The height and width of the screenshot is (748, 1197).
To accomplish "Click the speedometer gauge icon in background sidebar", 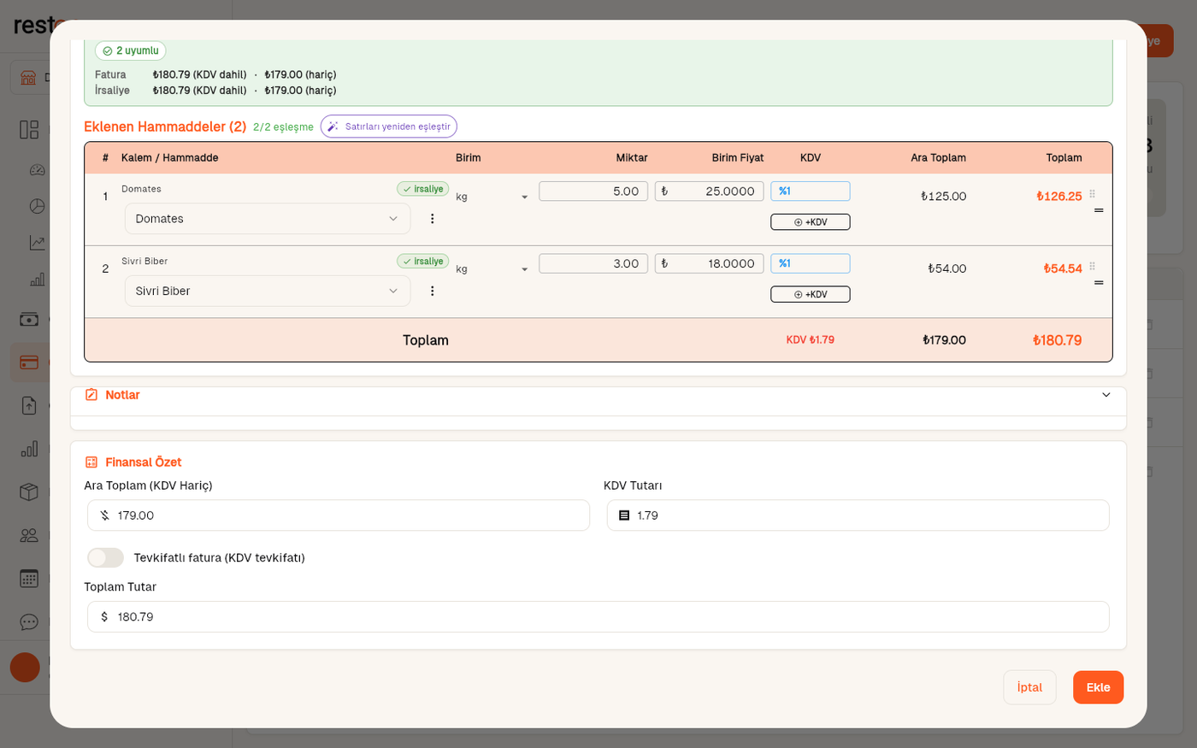I will pyautogui.click(x=37, y=169).
